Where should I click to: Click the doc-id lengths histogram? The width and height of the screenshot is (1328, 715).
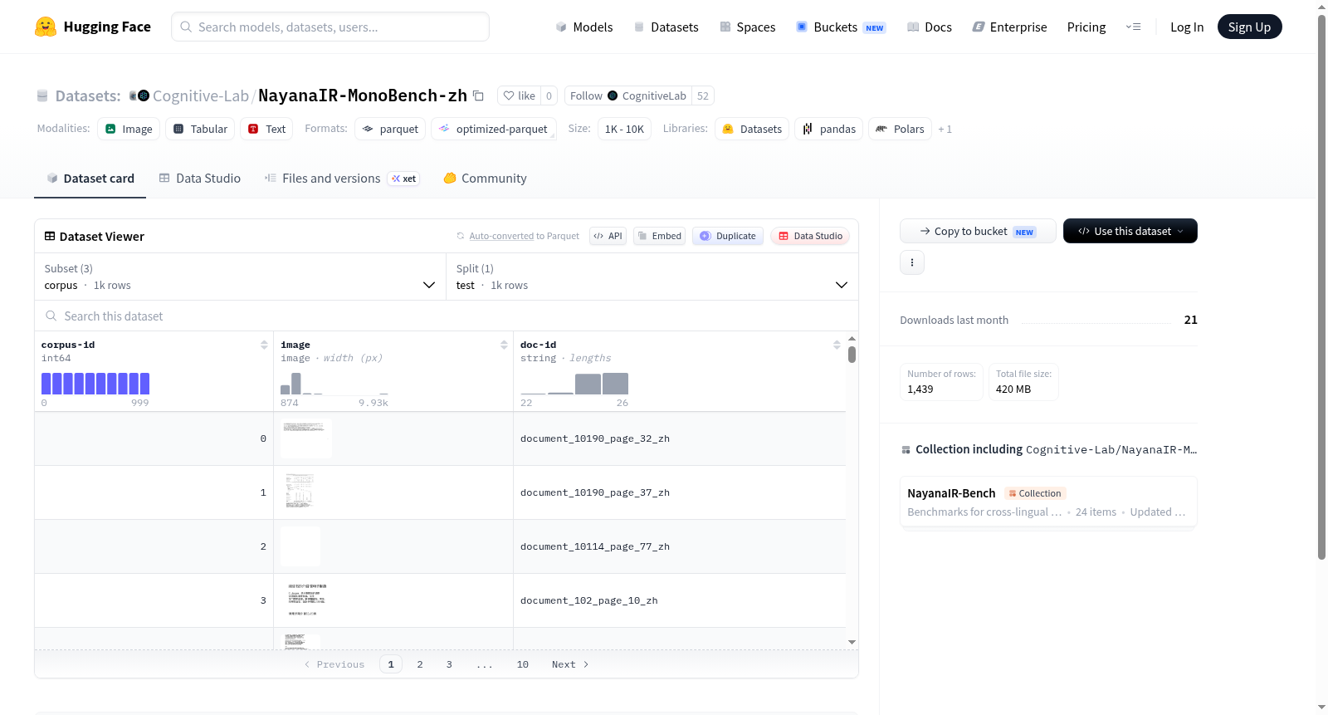[574, 384]
